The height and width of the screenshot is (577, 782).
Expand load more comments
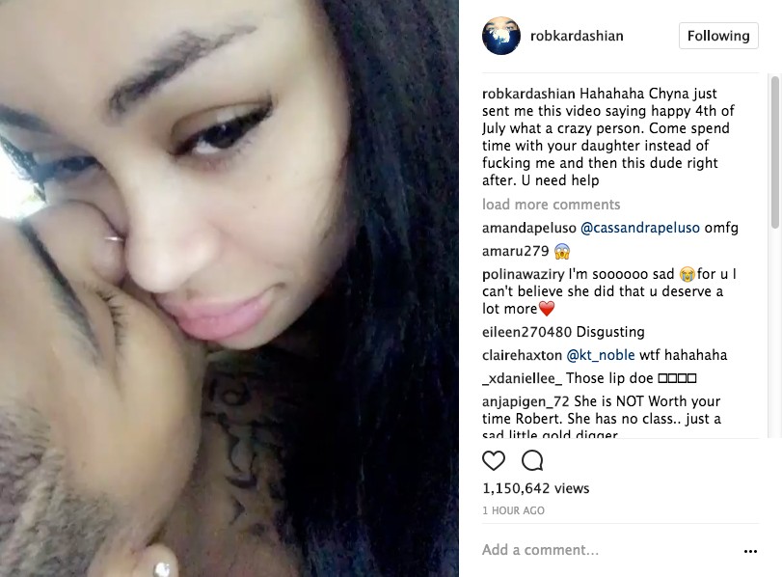[552, 205]
